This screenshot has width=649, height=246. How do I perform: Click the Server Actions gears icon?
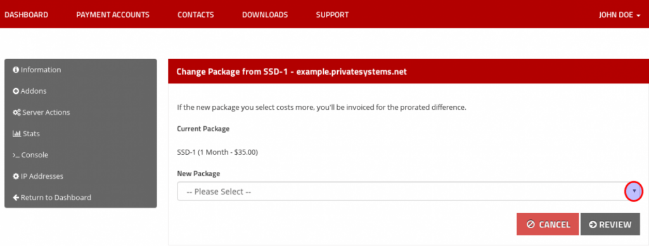tap(16, 113)
